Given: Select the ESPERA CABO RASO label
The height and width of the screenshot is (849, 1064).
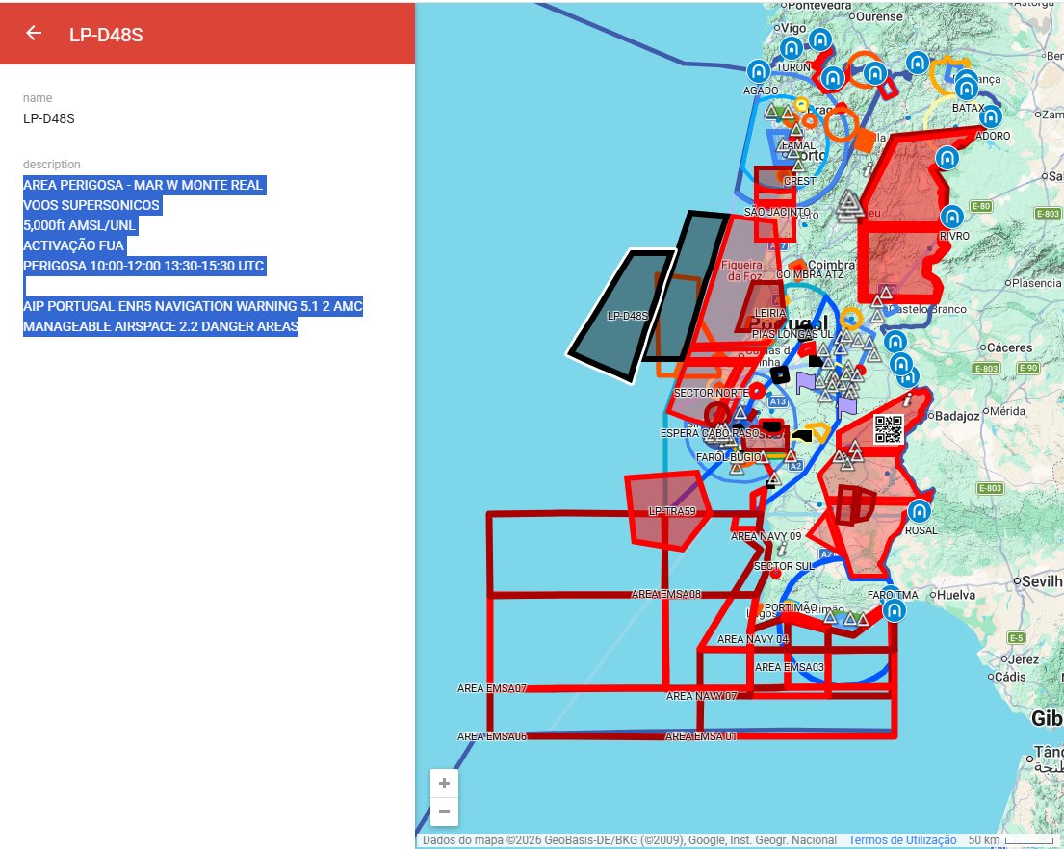Looking at the screenshot, I should (711, 433).
